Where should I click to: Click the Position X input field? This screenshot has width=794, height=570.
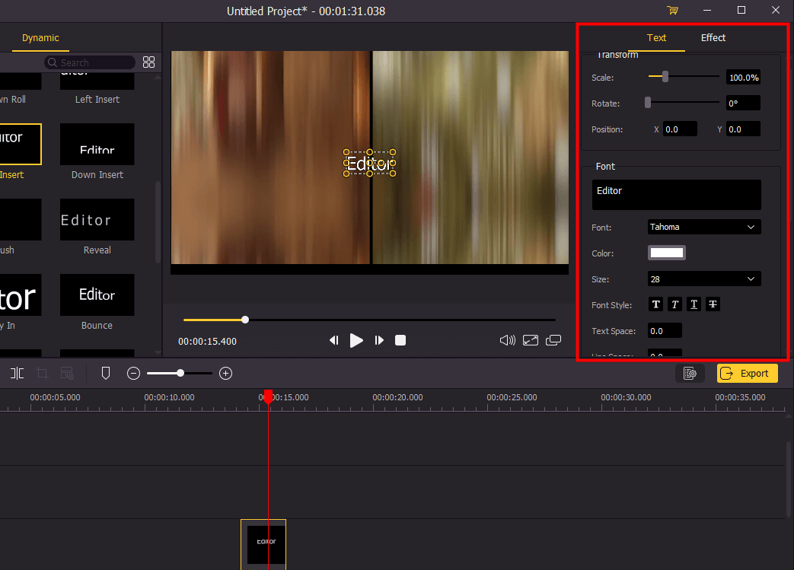coord(680,129)
